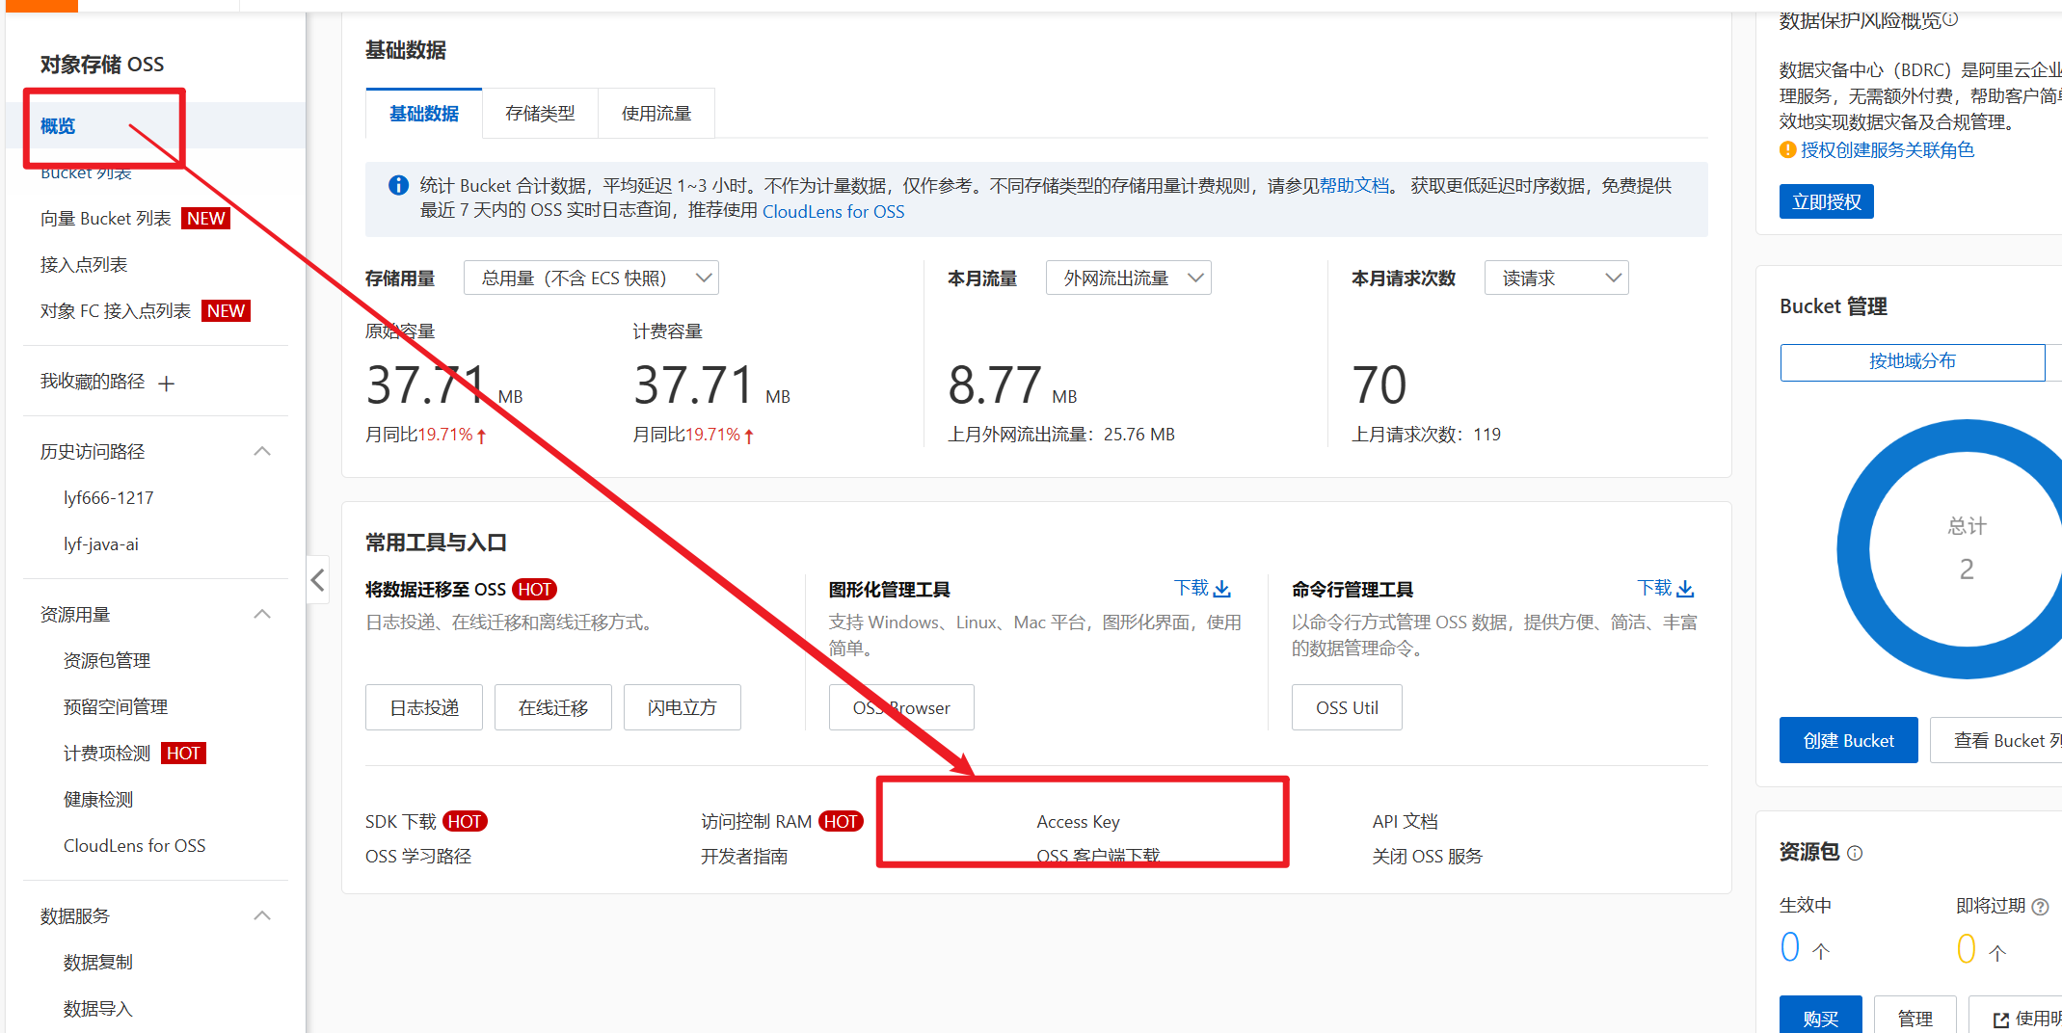Open the 开发者指南 link
Image resolution: width=2062 pixels, height=1033 pixels.
(x=744, y=856)
